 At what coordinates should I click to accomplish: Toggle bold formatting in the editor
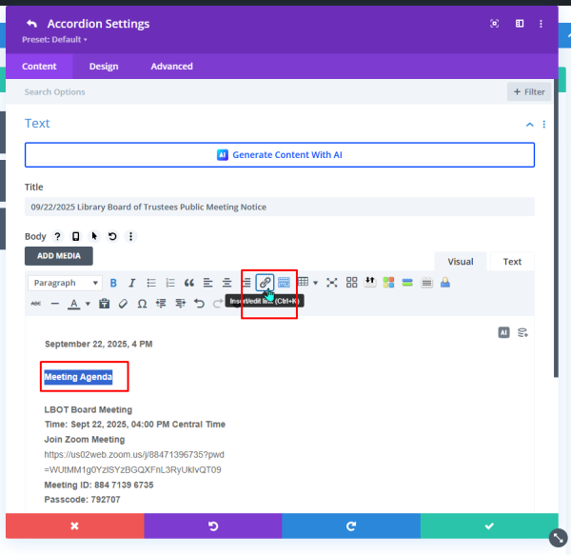coord(113,283)
